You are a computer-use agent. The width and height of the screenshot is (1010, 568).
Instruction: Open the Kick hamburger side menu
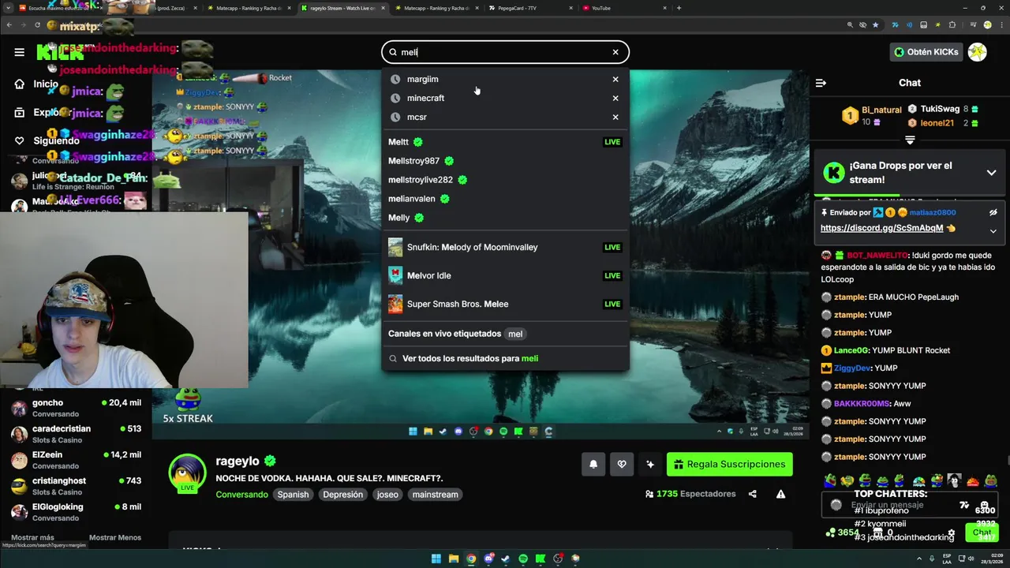19,52
